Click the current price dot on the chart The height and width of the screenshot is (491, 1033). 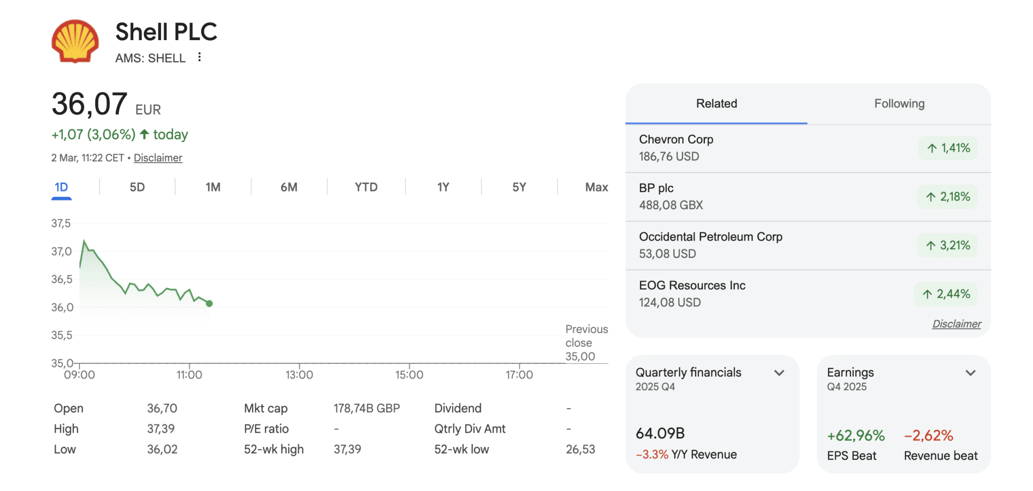pyautogui.click(x=209, y=303)
